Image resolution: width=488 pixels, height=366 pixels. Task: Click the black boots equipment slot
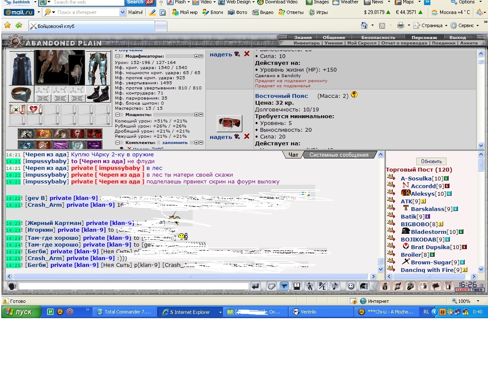tap(98, 94)
